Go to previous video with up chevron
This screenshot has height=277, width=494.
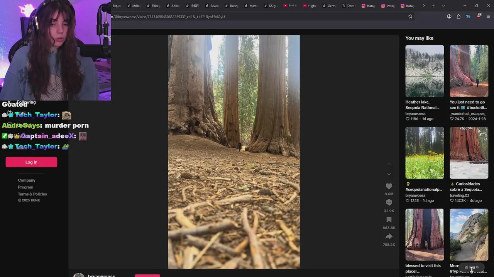[389, 164]
